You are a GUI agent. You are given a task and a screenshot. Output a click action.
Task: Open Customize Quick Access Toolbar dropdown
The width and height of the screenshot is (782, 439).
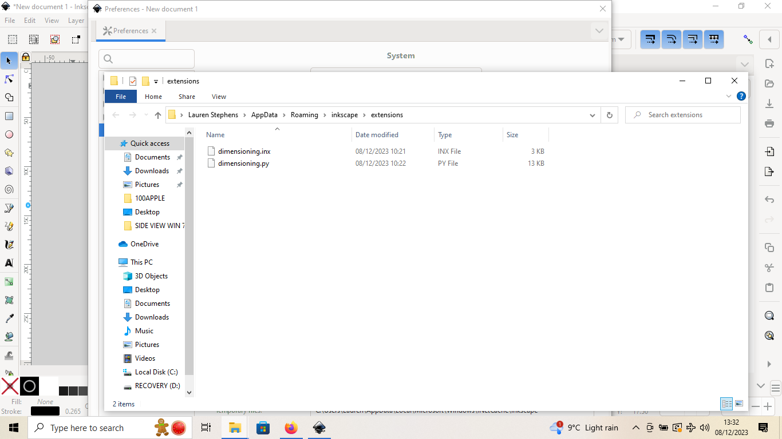point(156,81)
